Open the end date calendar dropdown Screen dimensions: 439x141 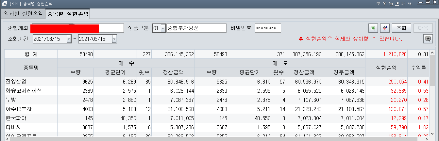114,39
